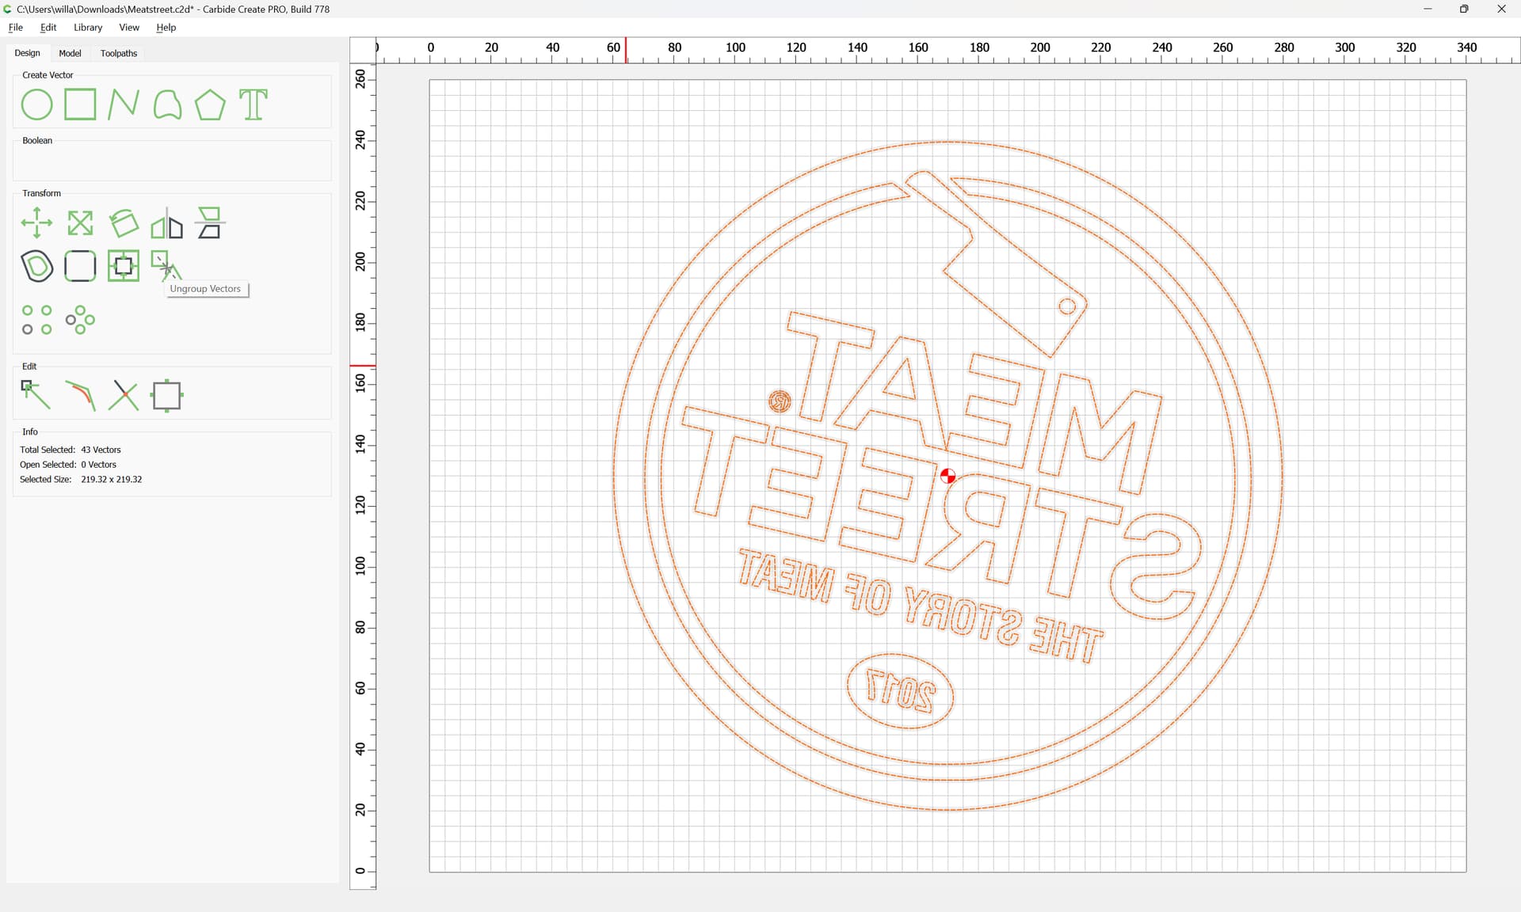Select the Circle vector tool
This screenshot has width=1521, height=912.
36,104
